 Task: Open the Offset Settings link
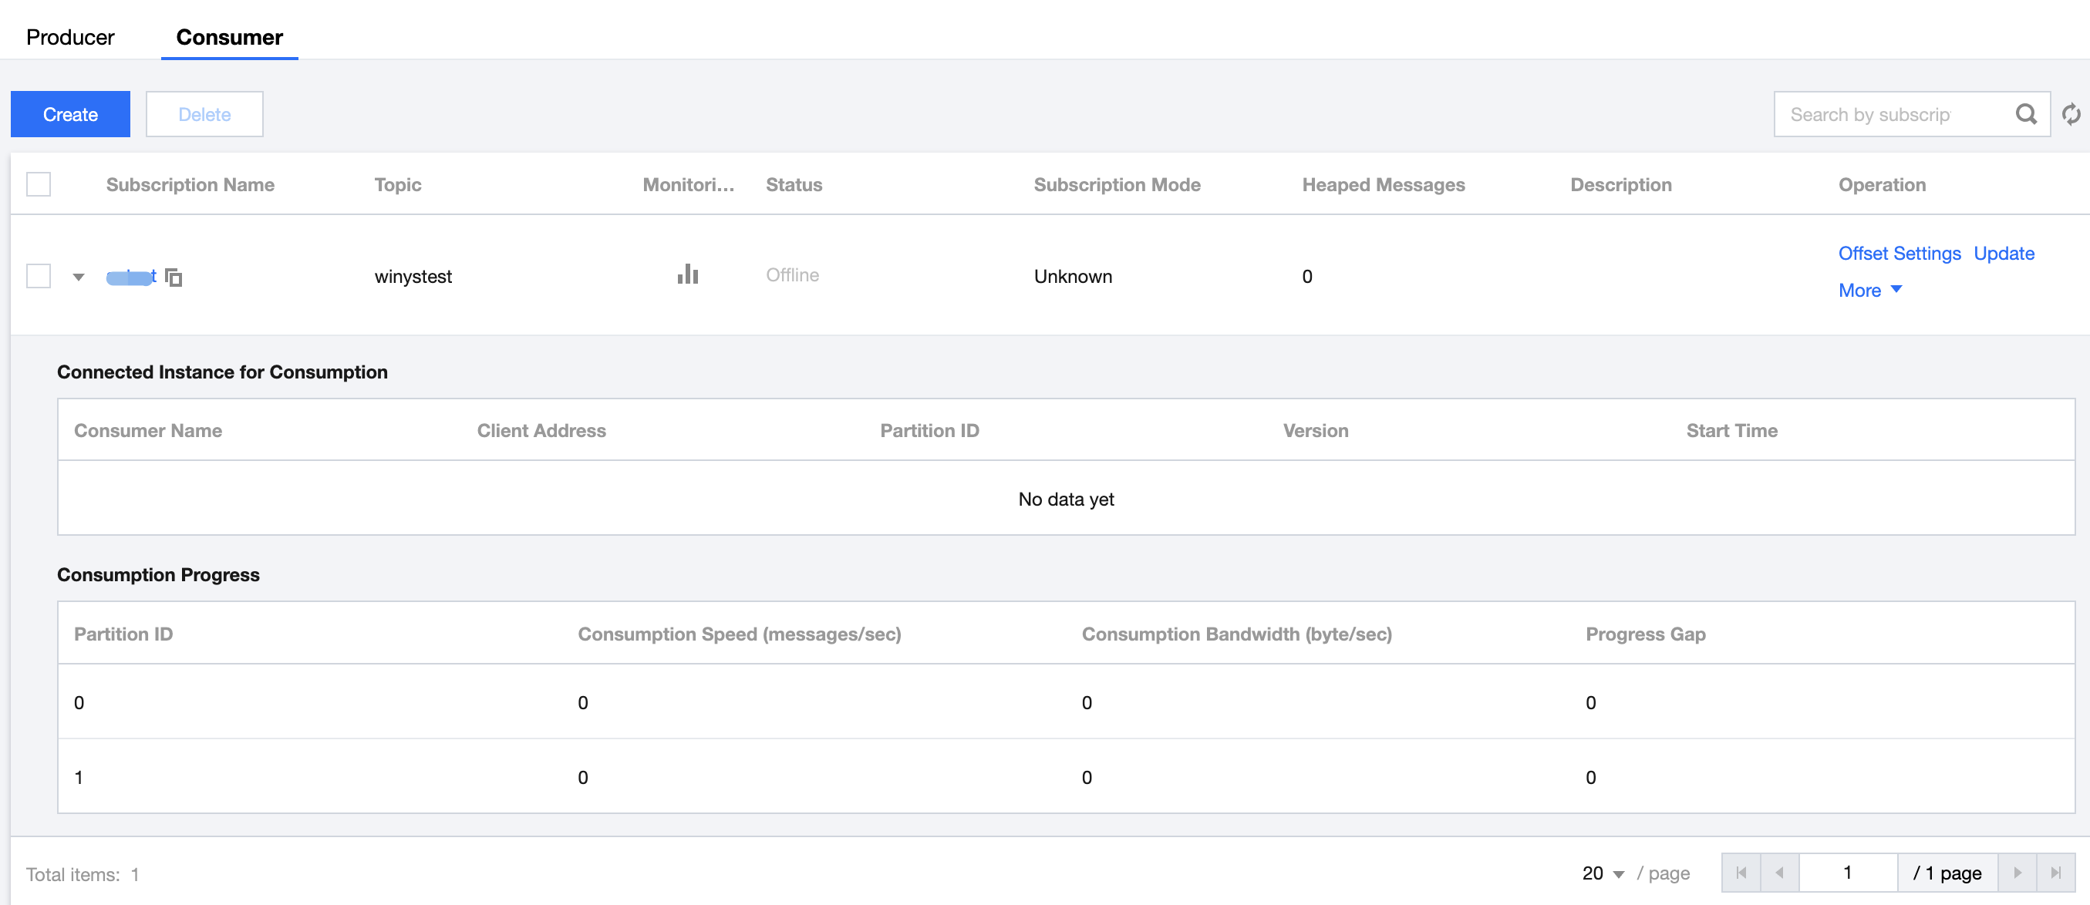click(1899, 253)
